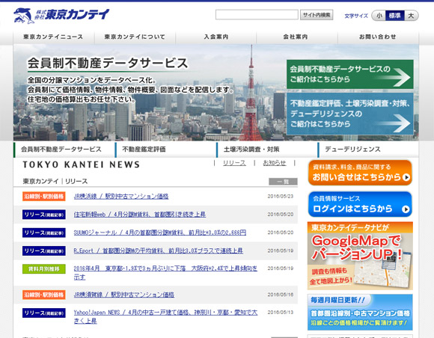The width and height of the screenshot is (434, 338).
Task: Set font size to 標準 (standard)
Action: click(x=394, y=16)
